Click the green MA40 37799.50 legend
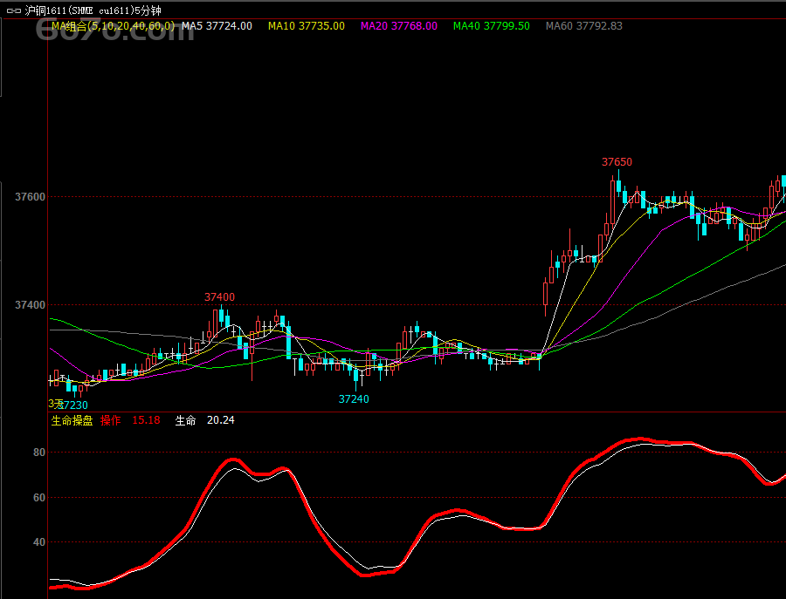The image size is (786, 599). coord(491,26)
